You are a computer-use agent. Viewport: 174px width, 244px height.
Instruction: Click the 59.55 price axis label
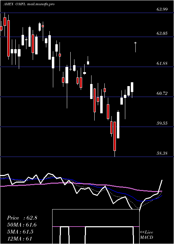click(x=162, y=123)
